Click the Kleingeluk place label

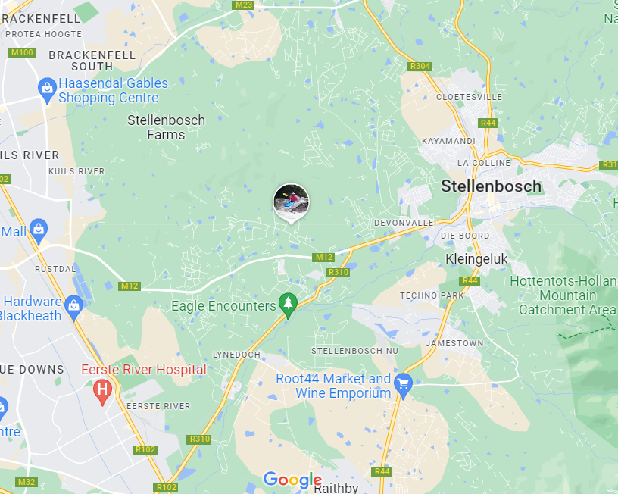pyautogui.click(x=476, y=259)
